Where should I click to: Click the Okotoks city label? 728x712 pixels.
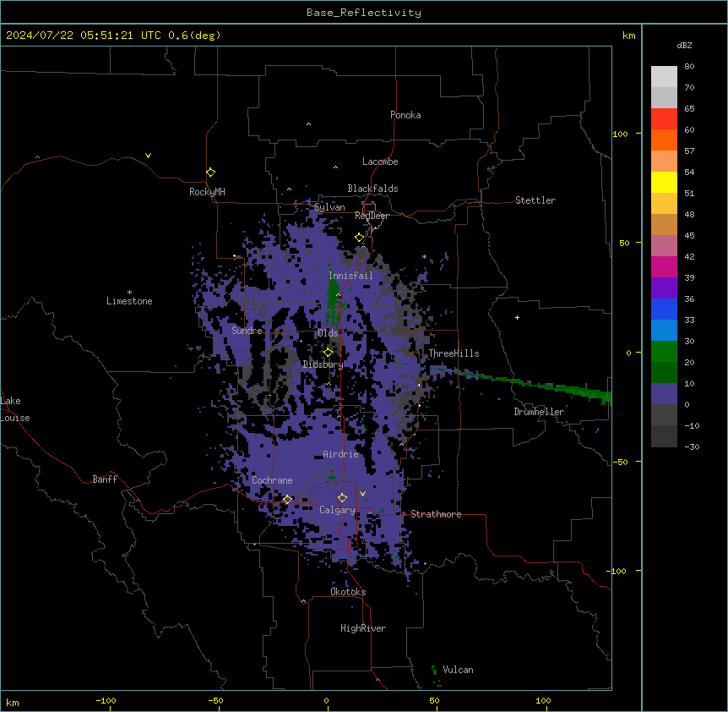(348, 592)
